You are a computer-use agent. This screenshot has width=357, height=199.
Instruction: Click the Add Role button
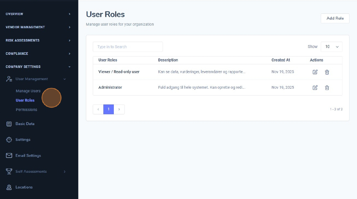[x=335, y=18]
